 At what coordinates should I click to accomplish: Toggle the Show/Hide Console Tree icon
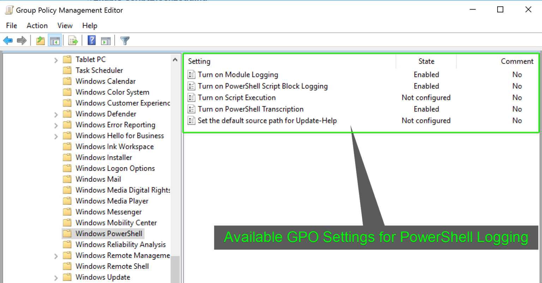pyautogui.click(x=55, y=40)
